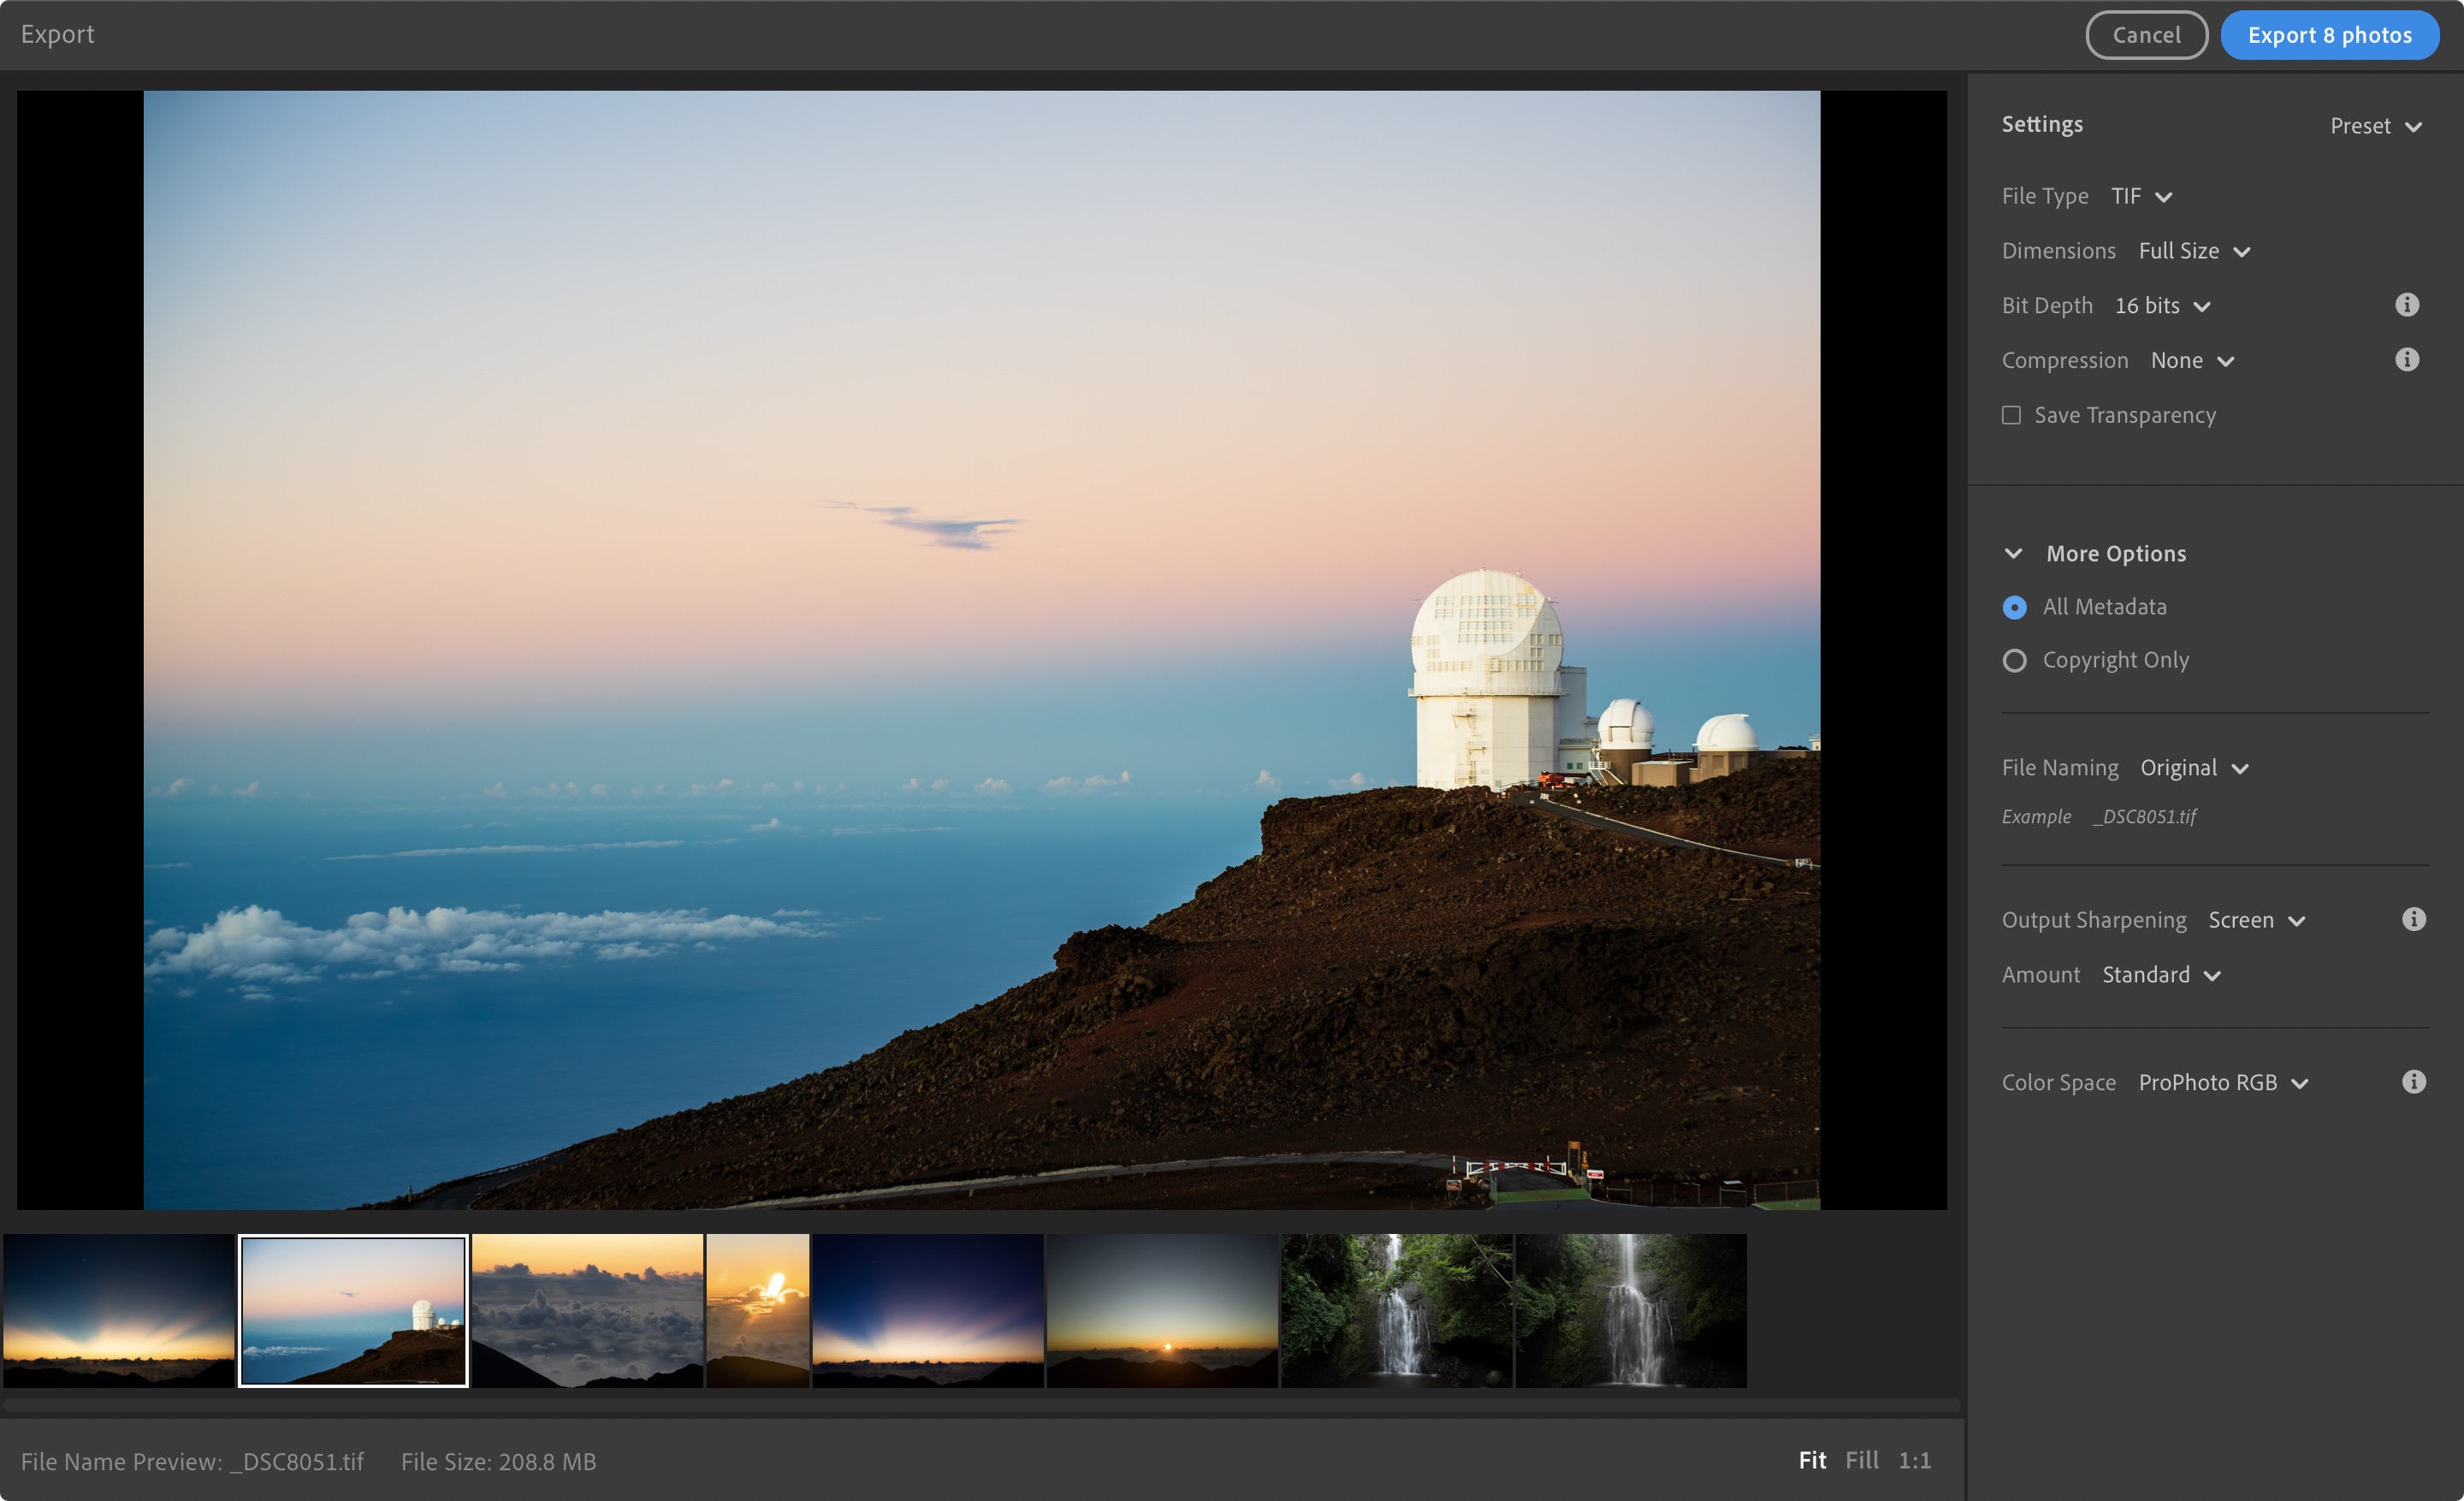Image resolution: width=2464 pixels, height=1501 pixels.
Task: Choose the Copyright Only radio option
Action: pyautogui.click(x=2014, y=661)
